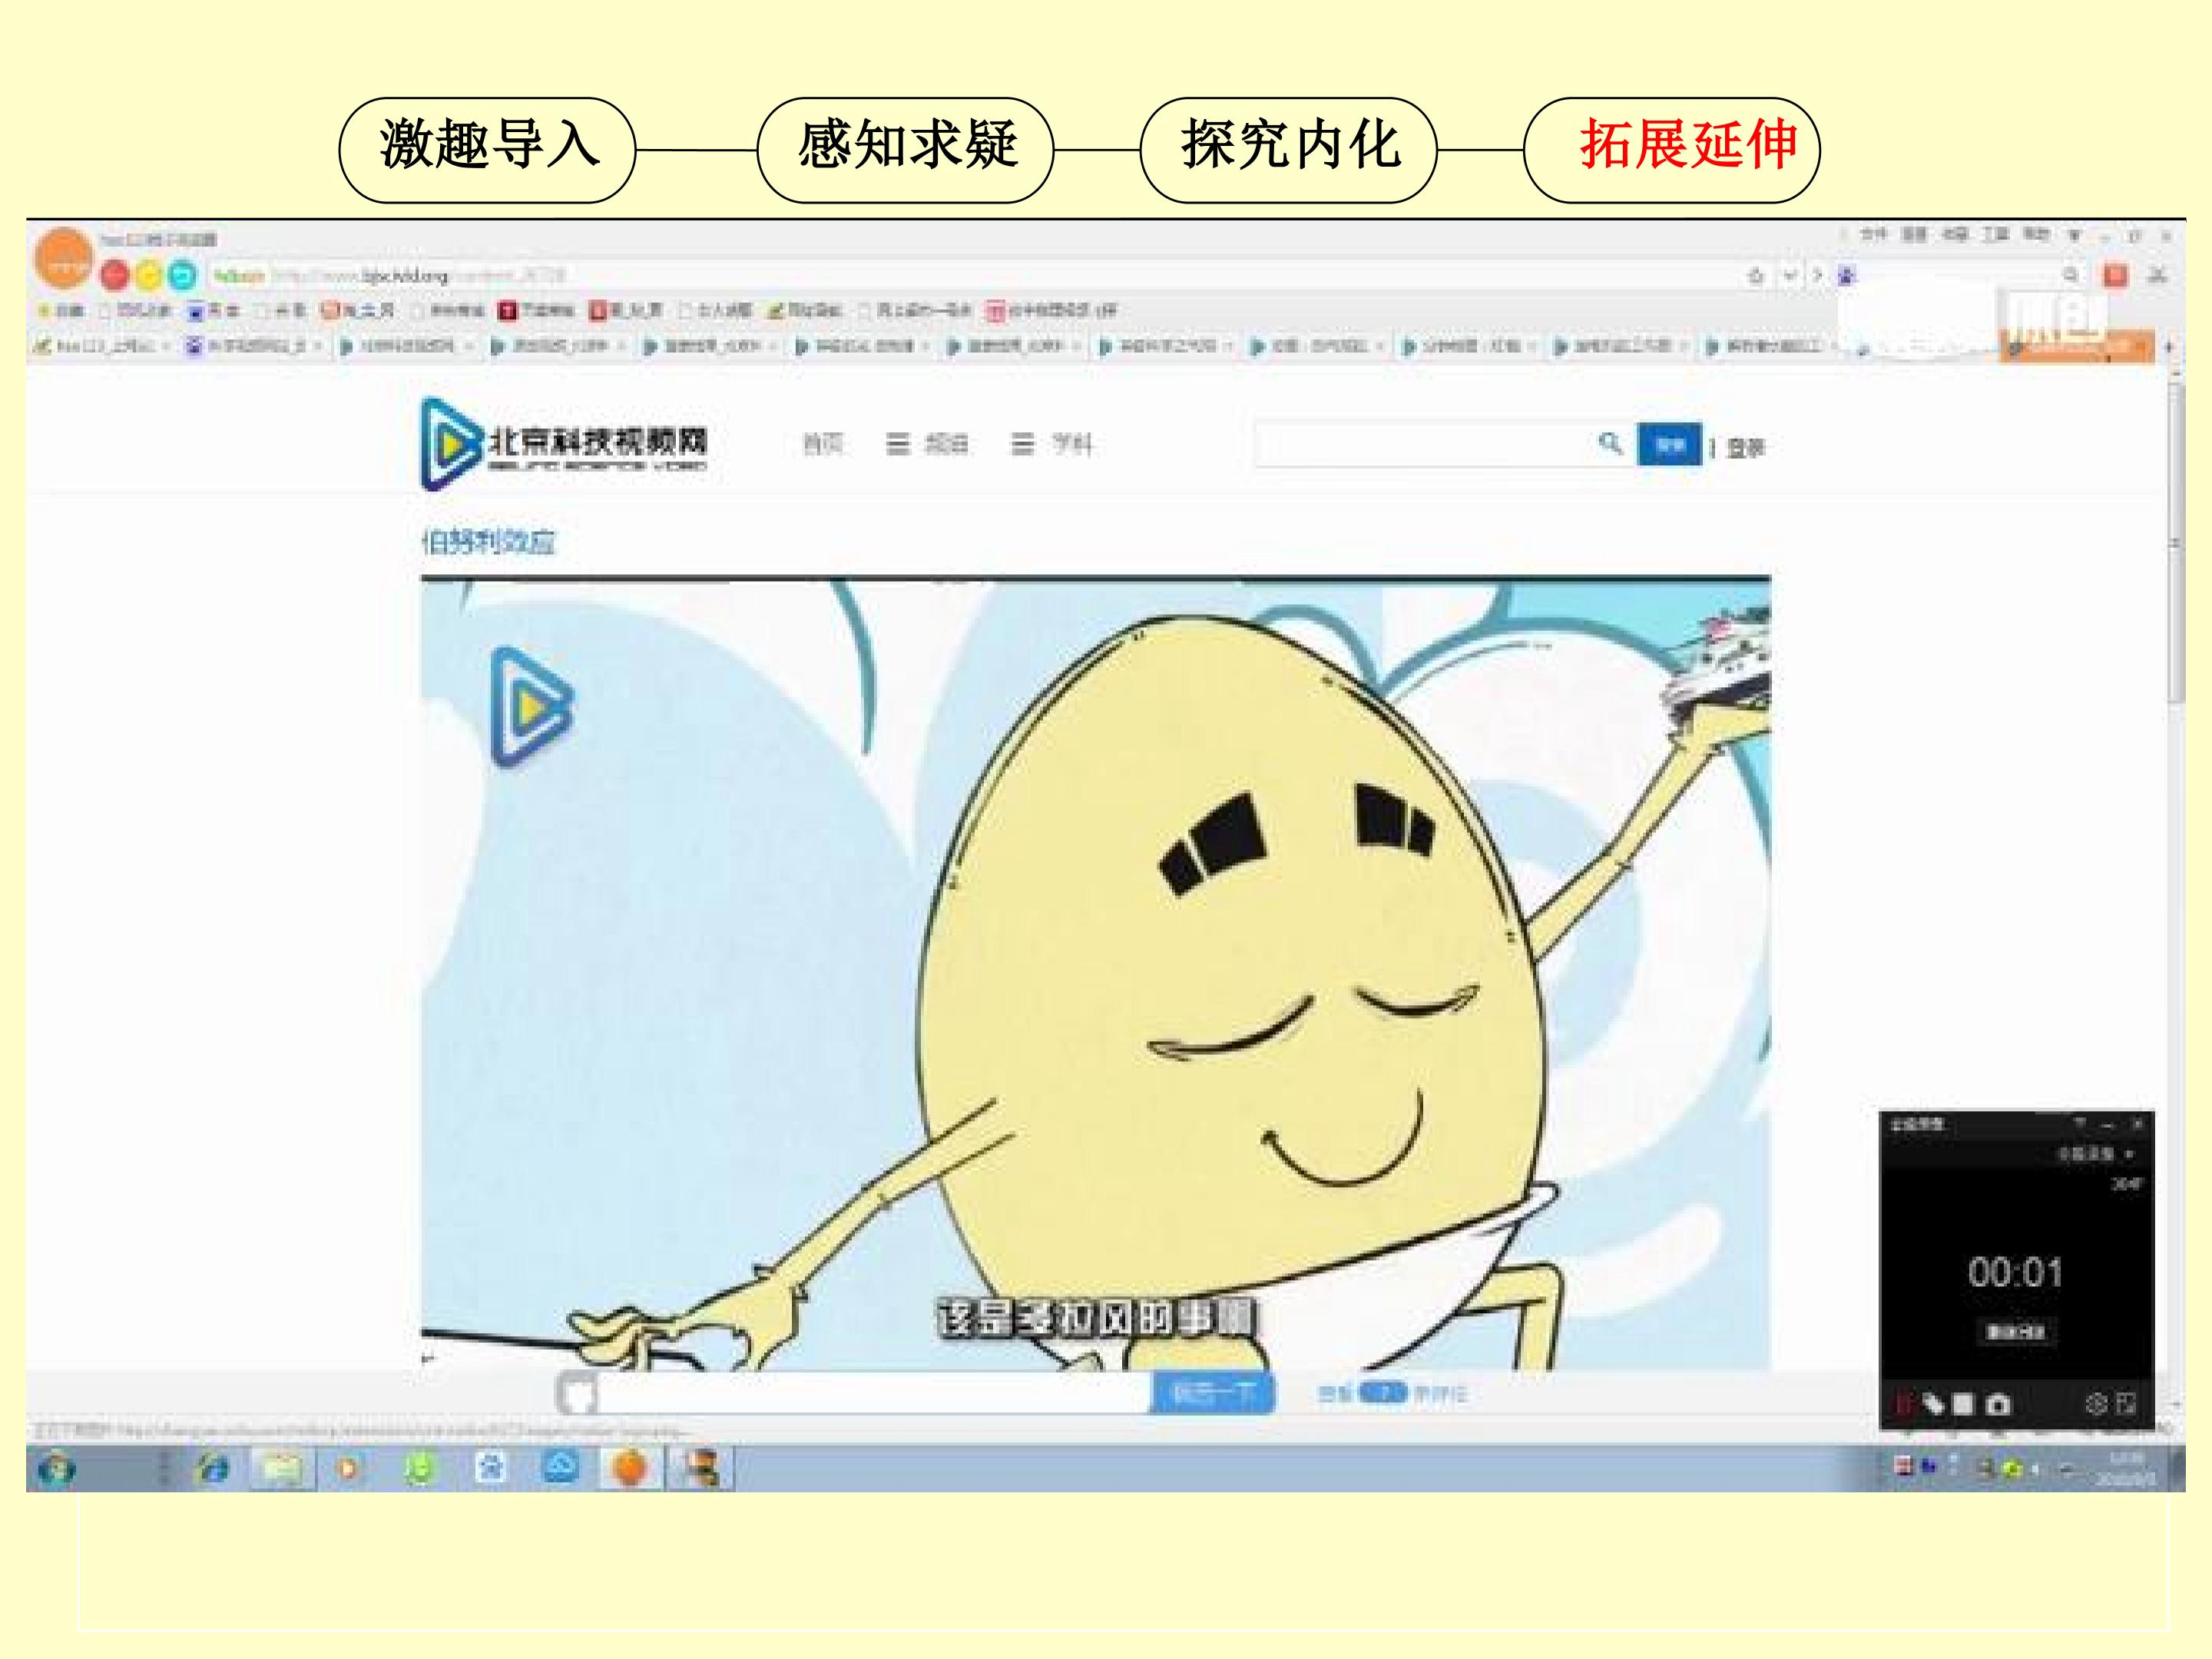Click the blue cloud icon on taskbar
Image resolution: width=2212 pixels, height=1659 pixels.
click(560, 1467)
